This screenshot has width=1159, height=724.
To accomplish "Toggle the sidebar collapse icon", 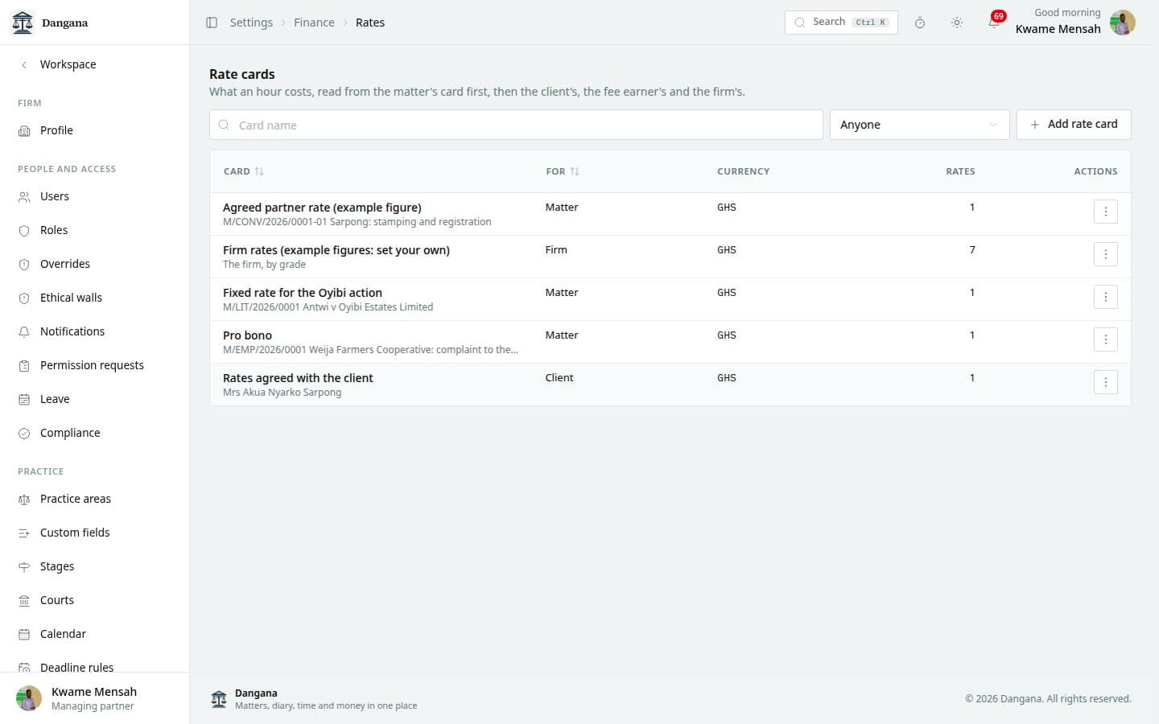I will pyautogui.click(x=212, y=23).
